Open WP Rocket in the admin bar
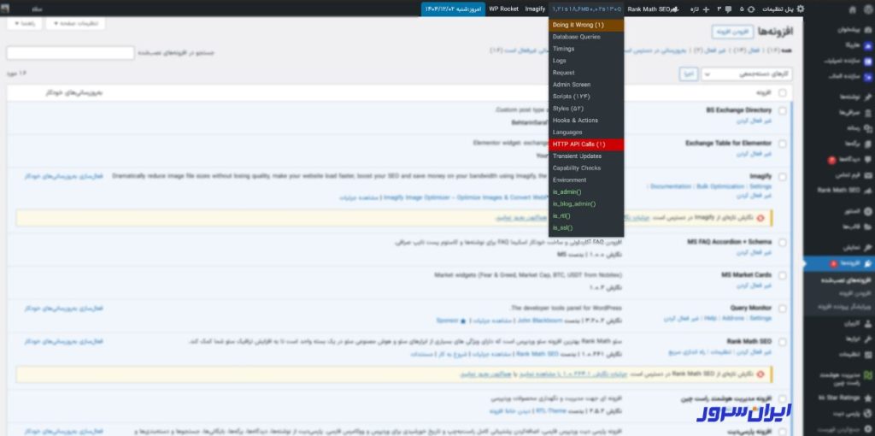The width and height of the screenshot is (875, 436). tap(505, 9)
